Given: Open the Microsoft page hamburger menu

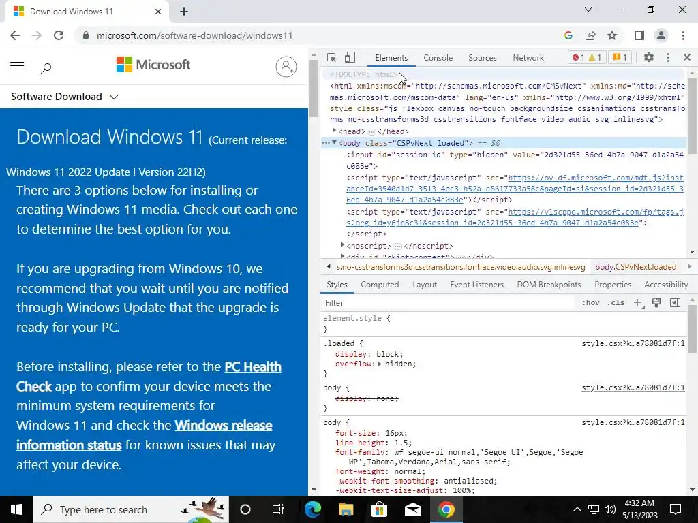Looking at the screenshot, I should point(17,66).
